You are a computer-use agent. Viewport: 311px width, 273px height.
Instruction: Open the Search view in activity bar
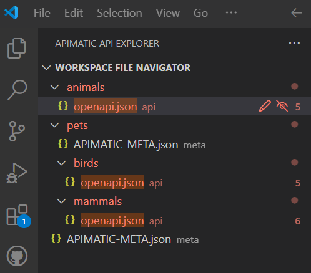click(17, 90)
